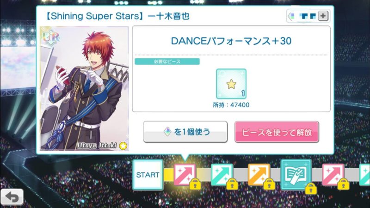
Task: Click the yellow progress segment after START
Action: tap(169, 175)
